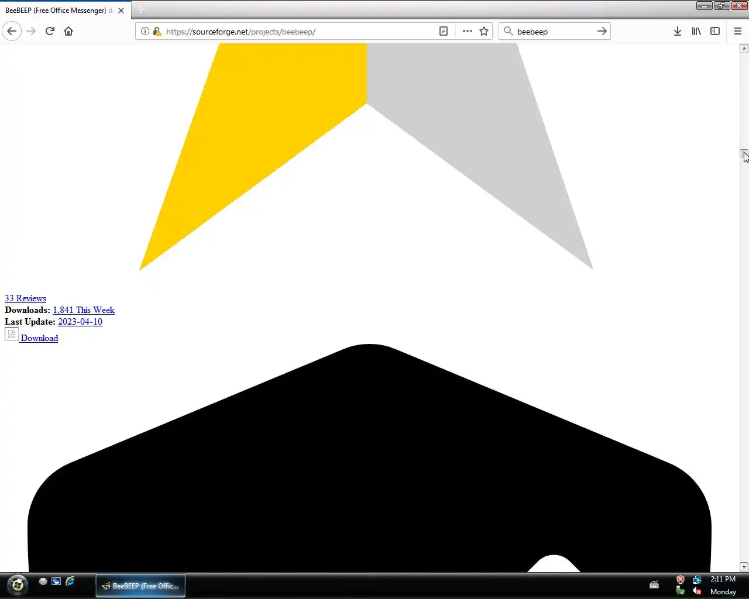Submit the beebeep search with arrow
This screenshot has width=749, height=599.
602,31
